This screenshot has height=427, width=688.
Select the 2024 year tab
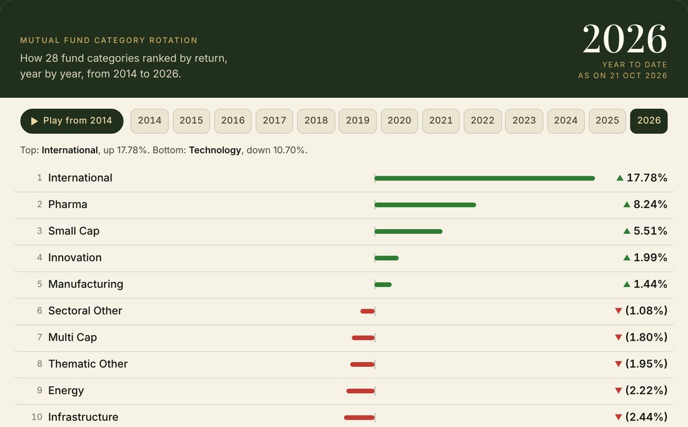566,121
